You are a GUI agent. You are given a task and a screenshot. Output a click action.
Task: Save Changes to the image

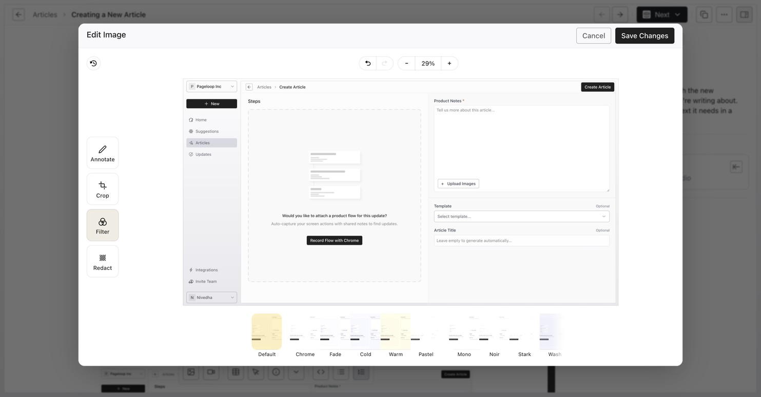pyautogui.click(x=645, y=36)
